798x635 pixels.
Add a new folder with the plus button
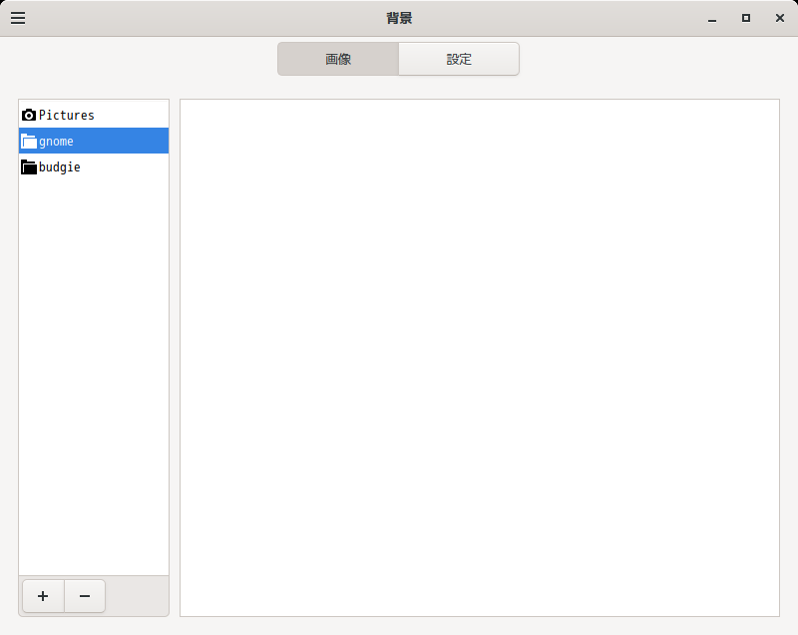coord(43,596)
